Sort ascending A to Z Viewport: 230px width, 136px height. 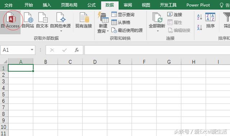click(200, 17)
